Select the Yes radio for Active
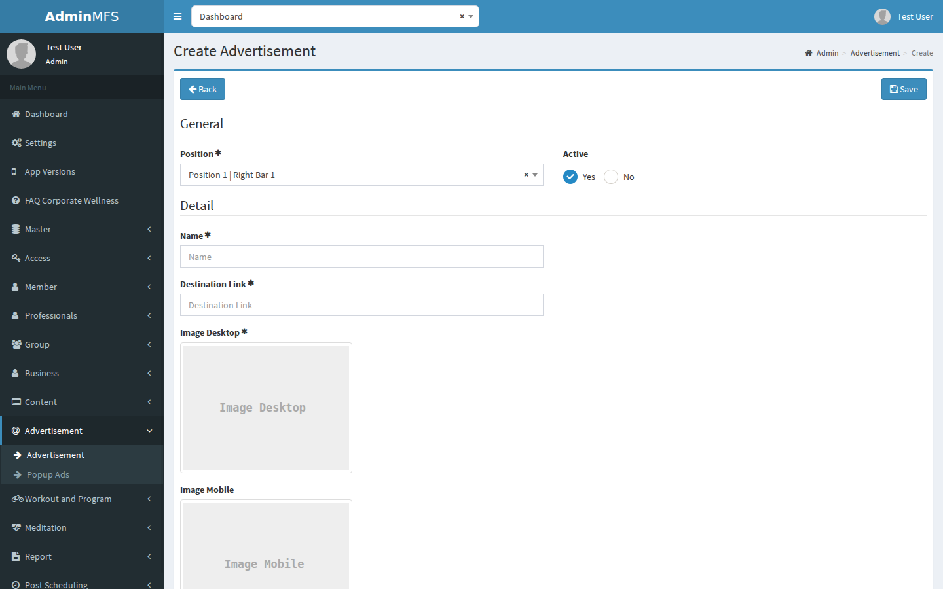943x589 pixels. point(570,177)
